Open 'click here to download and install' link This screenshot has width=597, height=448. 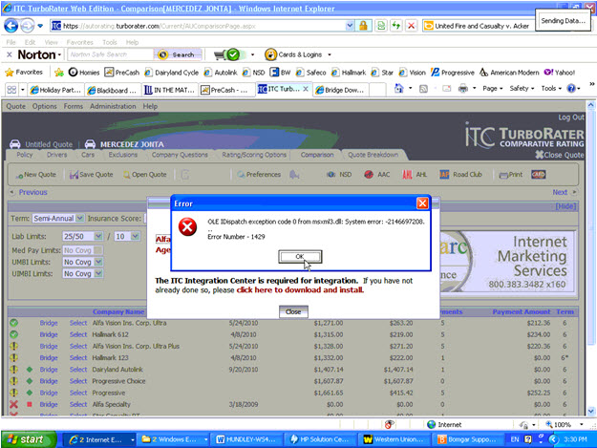coord(300,290)
